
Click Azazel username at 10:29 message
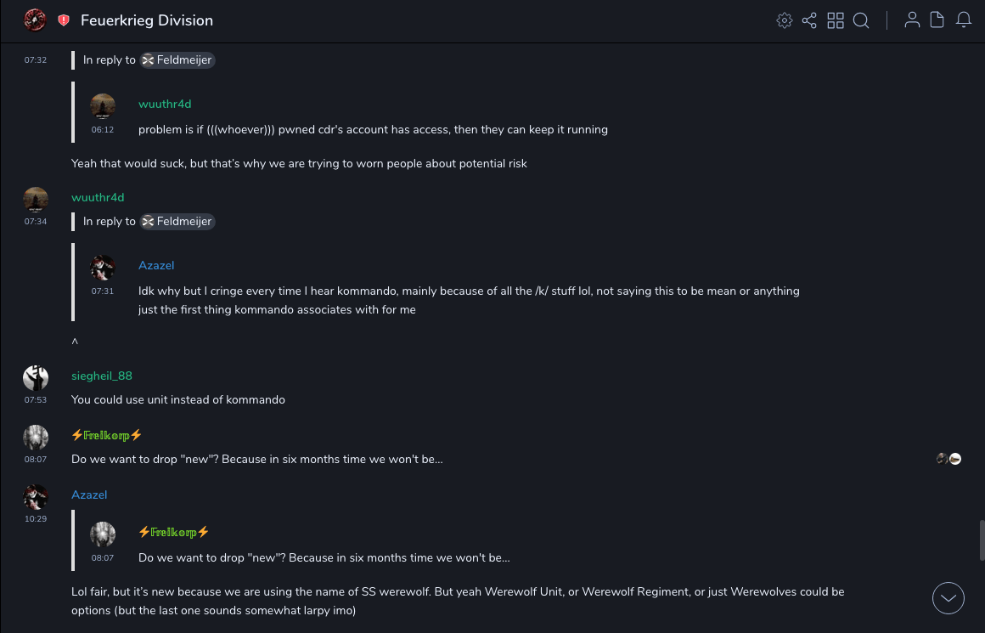tap(89, 495)
